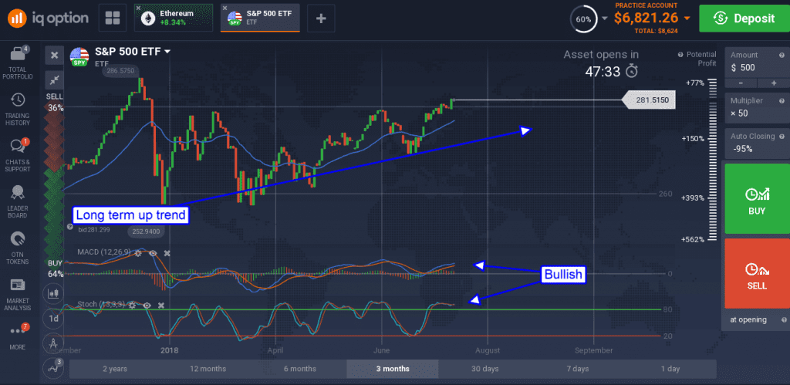Viewport: 790px width, 385px height.
Task: Close the Ethereum tab
Action: click(139, 8)
